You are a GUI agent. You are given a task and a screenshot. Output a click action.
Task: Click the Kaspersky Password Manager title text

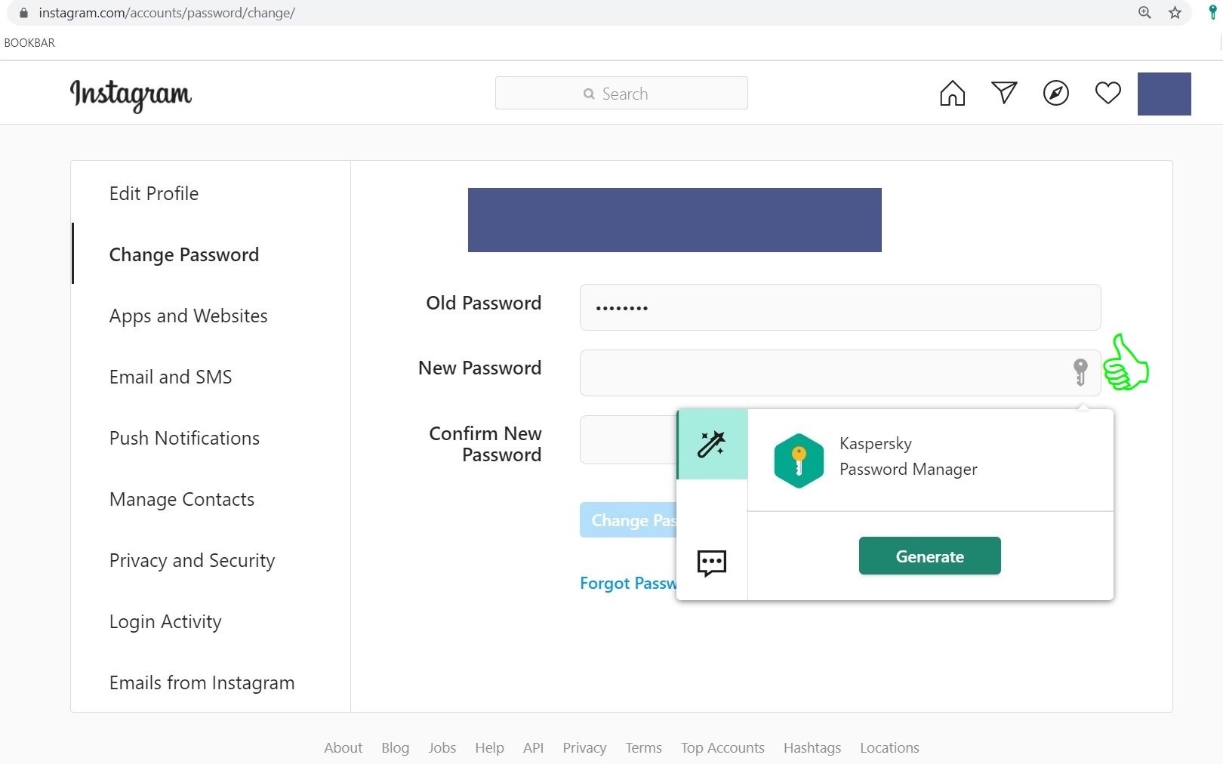click(x=908, y=457)
